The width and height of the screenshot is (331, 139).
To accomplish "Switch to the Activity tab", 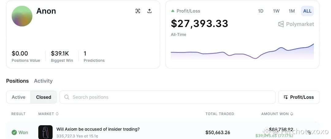I will [x=43, y=81].
